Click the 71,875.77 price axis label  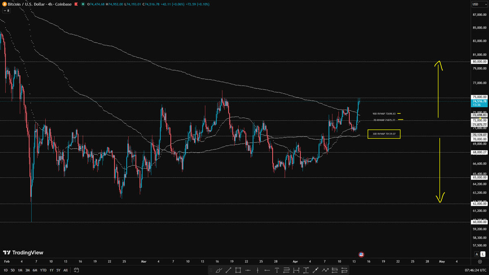coord(479,125)
